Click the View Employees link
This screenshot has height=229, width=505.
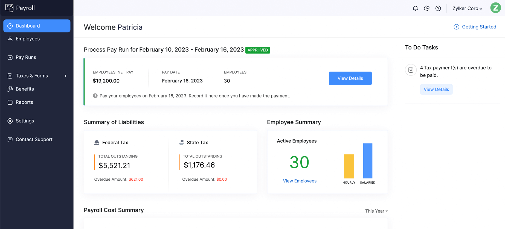tap(300, 181)
